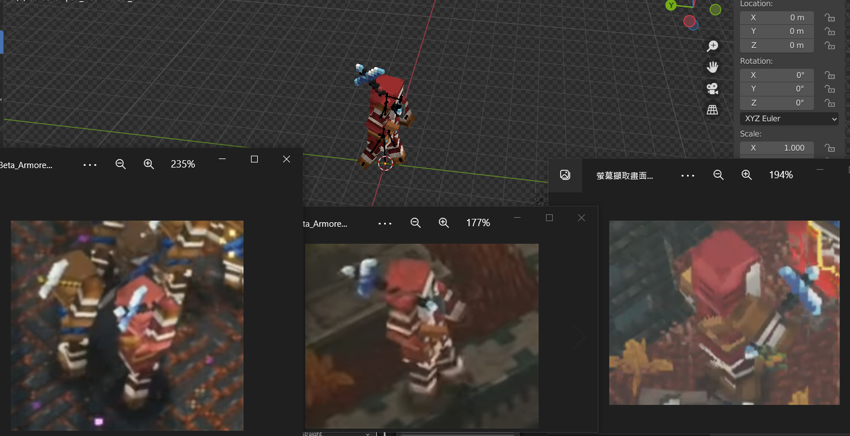The image size is (850, 436).
Task: Toggle the lock for Rotation Z
Action: pyautogui.click(x=830, y=103)
